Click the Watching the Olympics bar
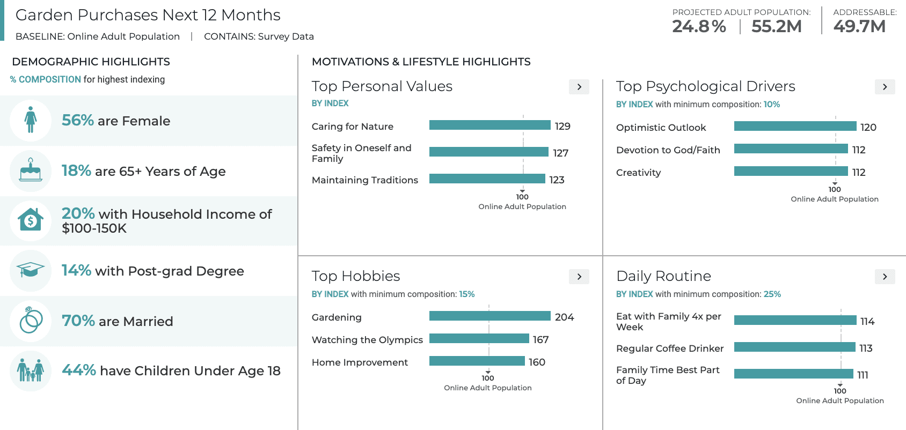 479,339
